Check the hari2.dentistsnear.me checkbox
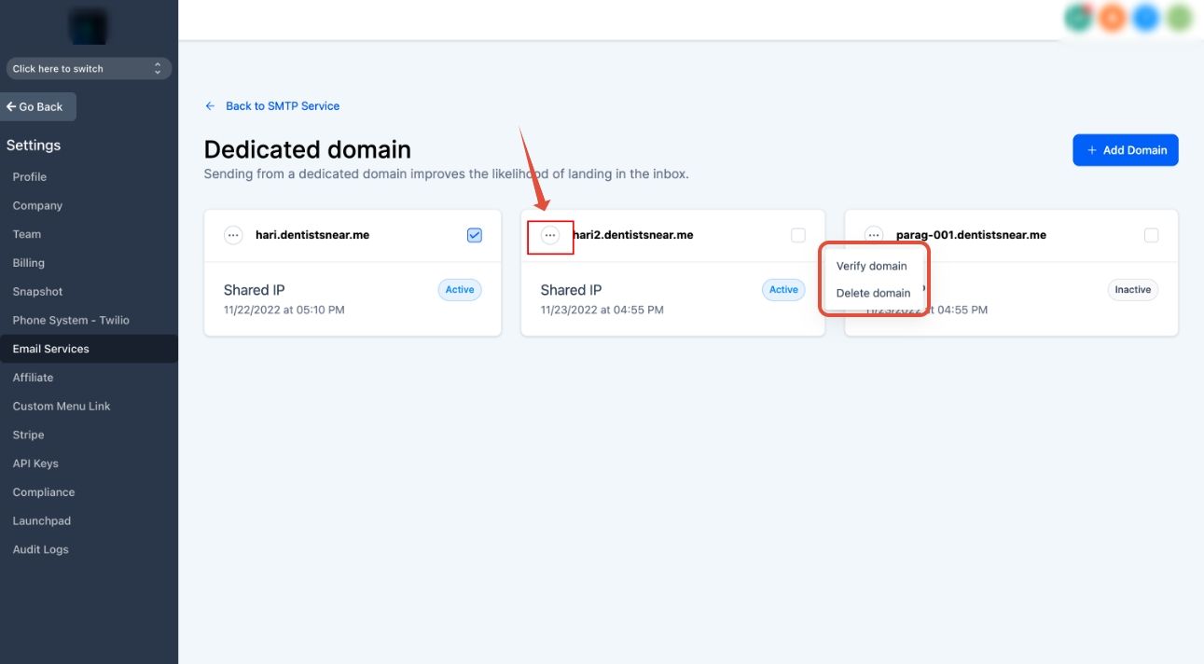Image resolution: width=1204 pixels, height=664 pixels. click(x=798, y=235)
